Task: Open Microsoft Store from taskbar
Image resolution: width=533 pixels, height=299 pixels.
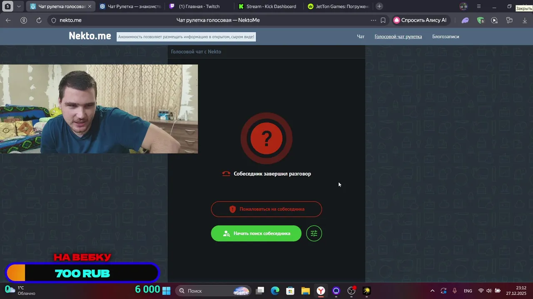Action: 290,291
